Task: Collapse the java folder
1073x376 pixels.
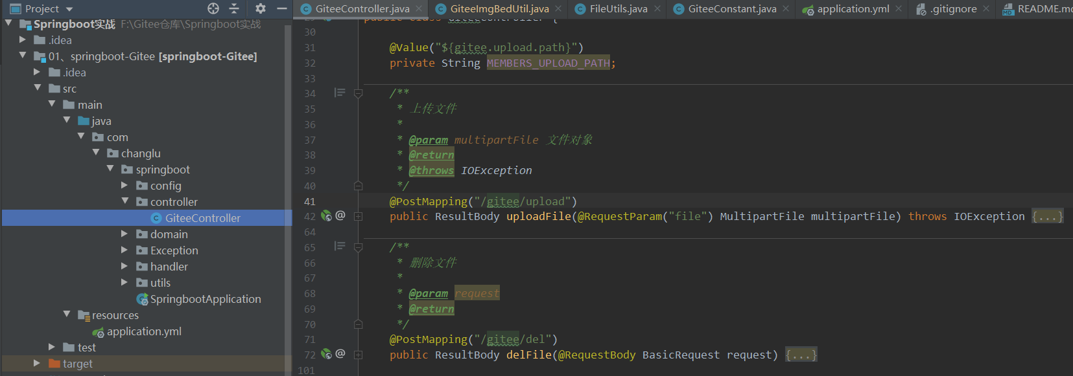Action: [x=67, y=120]
